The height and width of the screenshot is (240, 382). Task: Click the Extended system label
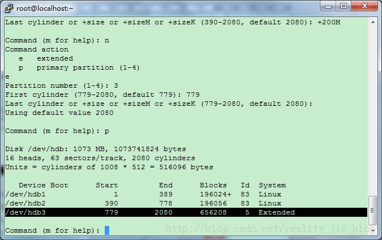277,212
